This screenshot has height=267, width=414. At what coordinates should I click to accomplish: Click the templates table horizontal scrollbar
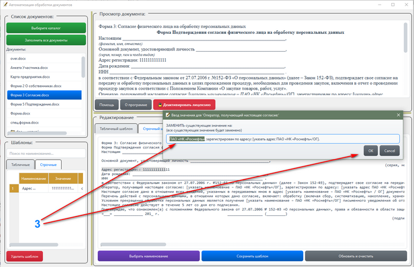click(x=34, y=245)
